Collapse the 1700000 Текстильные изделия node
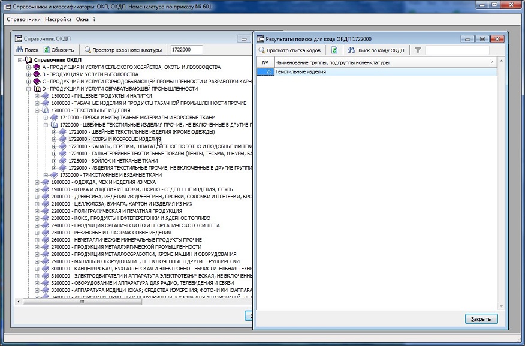 [37, 110]
